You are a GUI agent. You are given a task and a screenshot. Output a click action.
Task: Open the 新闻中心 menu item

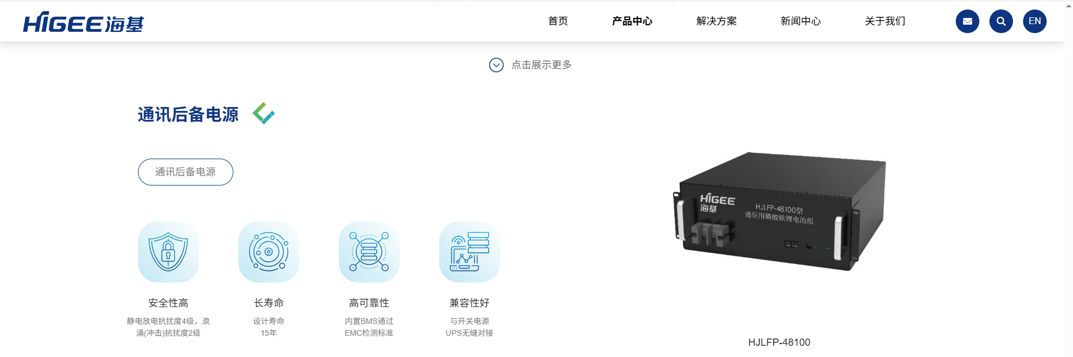click(800, 21)
